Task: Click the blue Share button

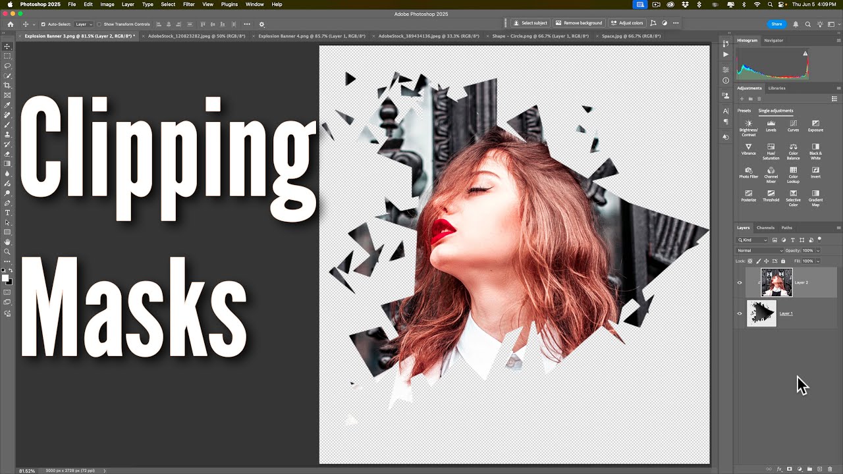Action: point(776,23)
